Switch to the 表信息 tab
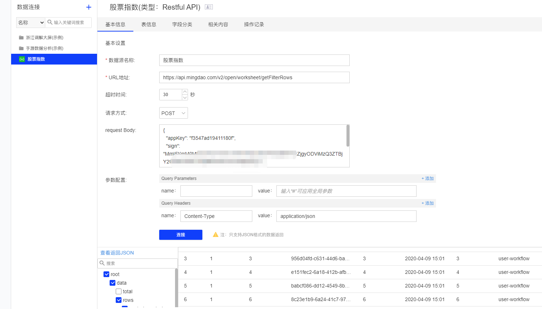Viewport: 542px width, 309px height. click(148, 24)
